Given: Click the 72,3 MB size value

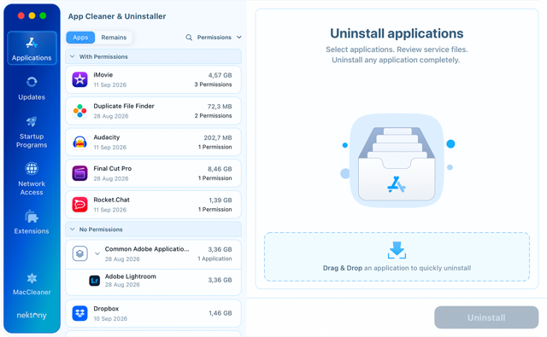Looking at the screenshot, I should (x=220, y=107).
